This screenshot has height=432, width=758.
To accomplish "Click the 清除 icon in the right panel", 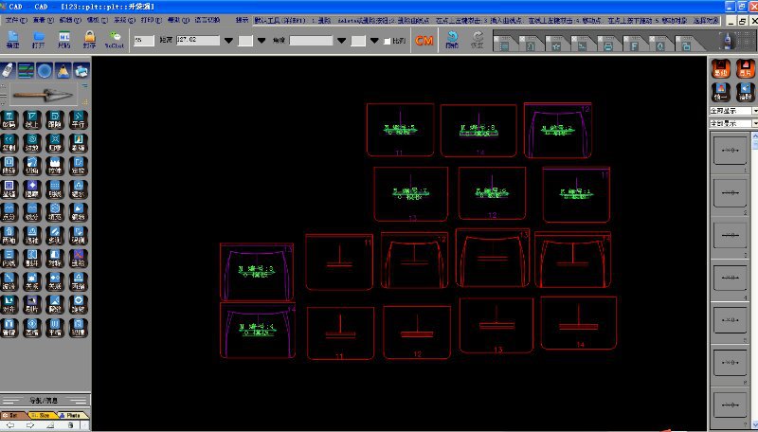I will point(746,92).
